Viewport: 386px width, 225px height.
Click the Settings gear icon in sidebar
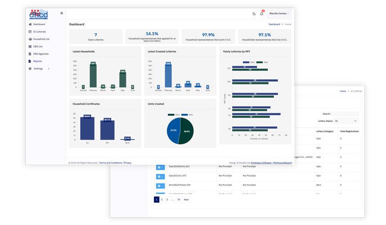point(30,69)
